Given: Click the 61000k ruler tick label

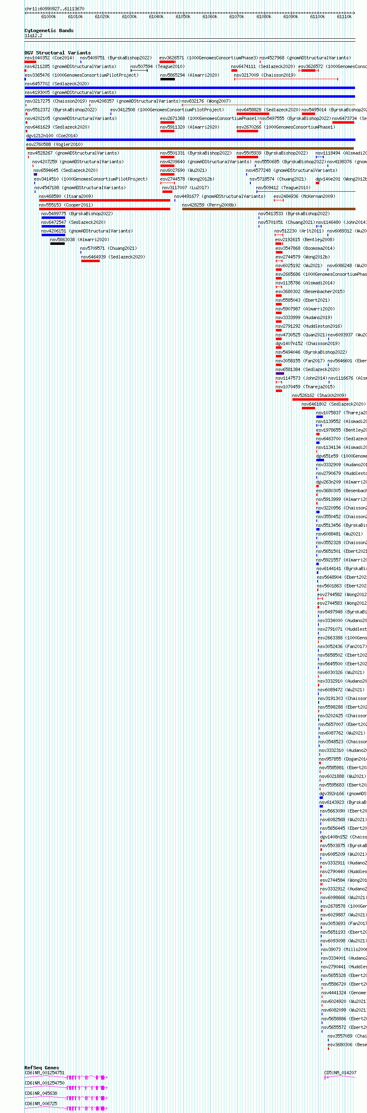Looking at the screenshot, I should [x=48, y=16].
